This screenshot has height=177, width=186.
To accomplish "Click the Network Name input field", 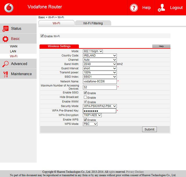I will 100,82.
